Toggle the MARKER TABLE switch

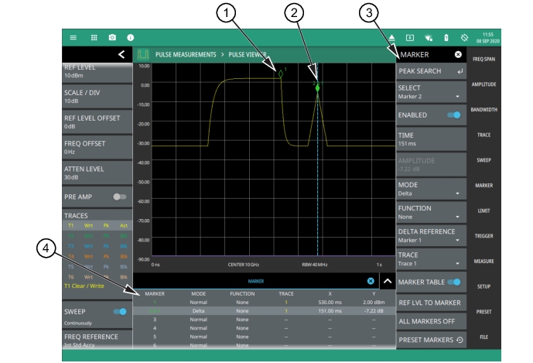[454, 282]
